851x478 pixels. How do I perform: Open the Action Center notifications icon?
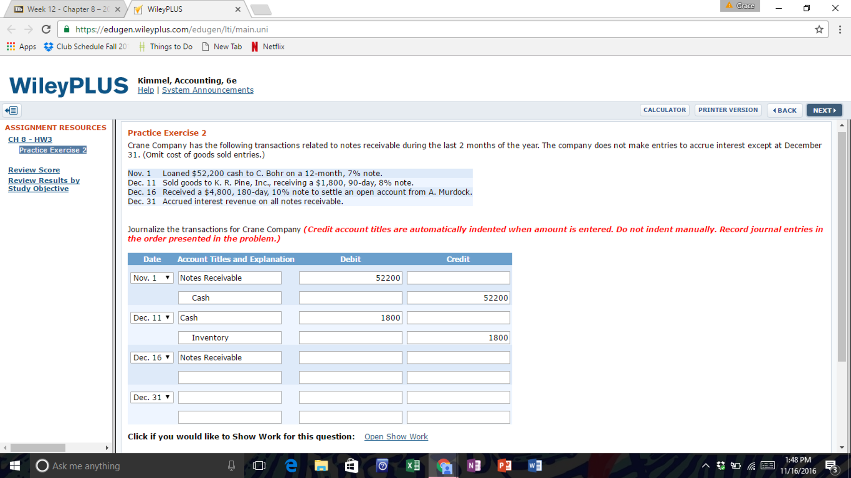[x=831, y=466]
